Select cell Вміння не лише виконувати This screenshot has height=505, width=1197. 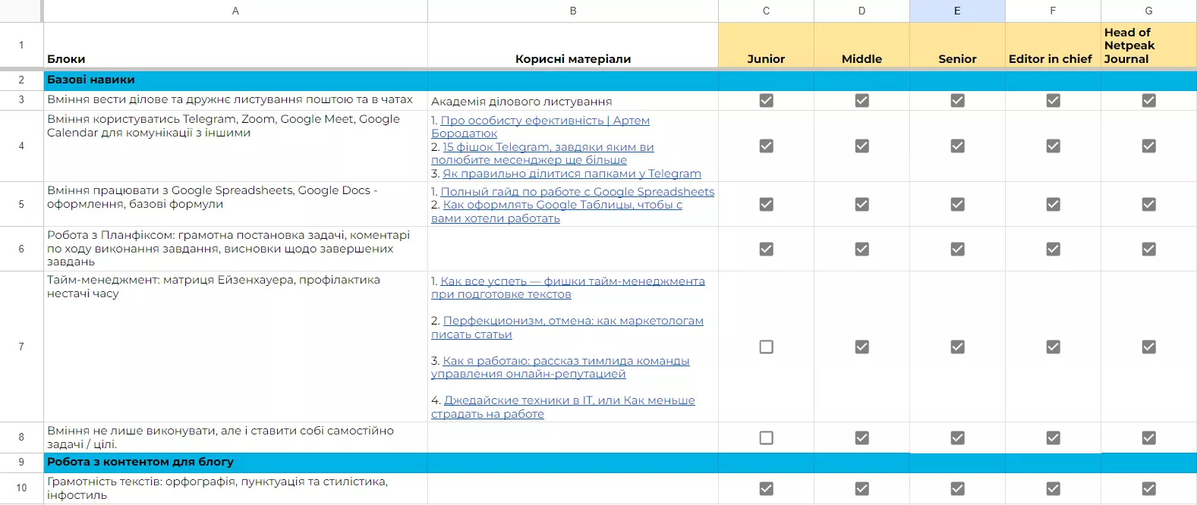pyautogui.click(x=235, y=438)
